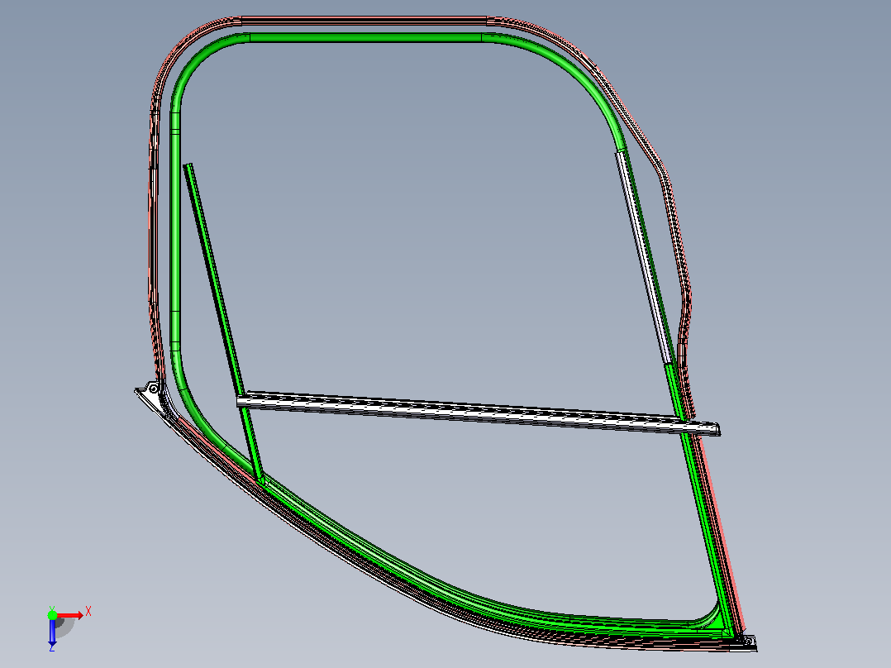Select the green diagonal guide rail on left

[x=223, y=324]
